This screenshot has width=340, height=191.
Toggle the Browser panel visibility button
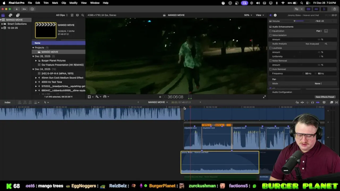308,9
